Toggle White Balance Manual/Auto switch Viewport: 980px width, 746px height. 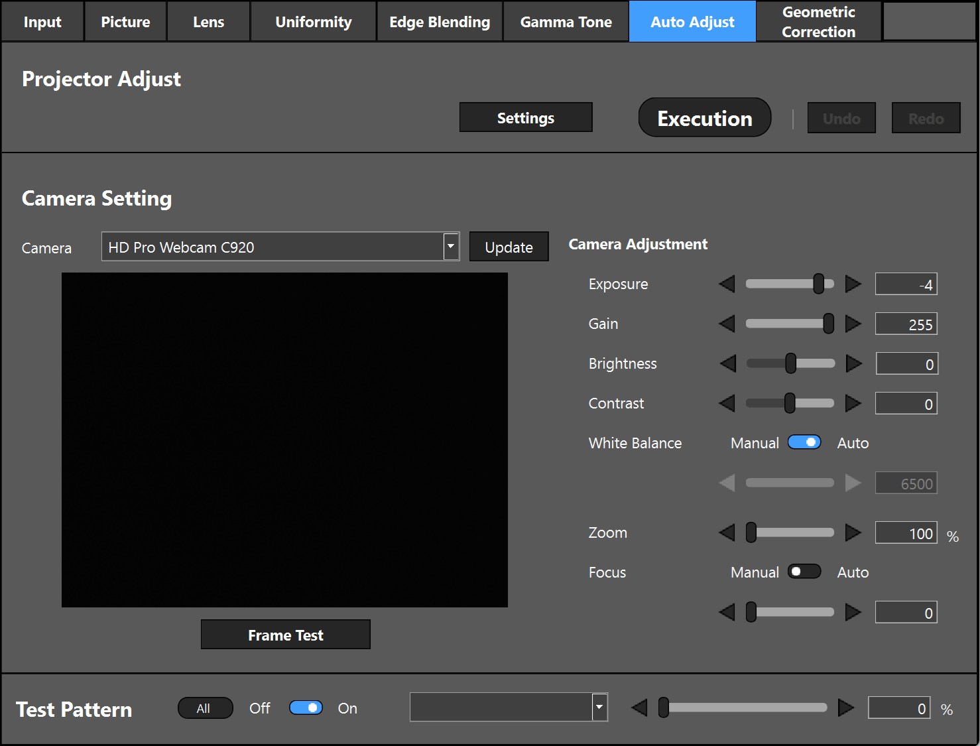click(804, 442)
